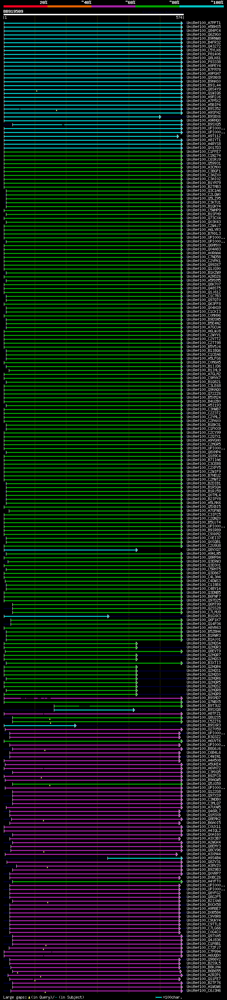
Task: Select the UniRef100_B6FNF7 label
Action: tap(204, 597)
